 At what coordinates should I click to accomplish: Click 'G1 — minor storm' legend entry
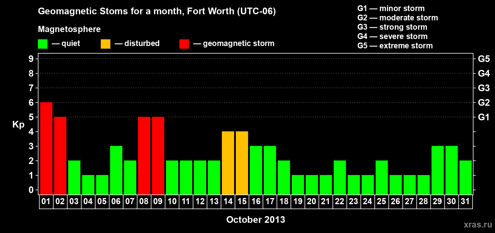(391, 8)
